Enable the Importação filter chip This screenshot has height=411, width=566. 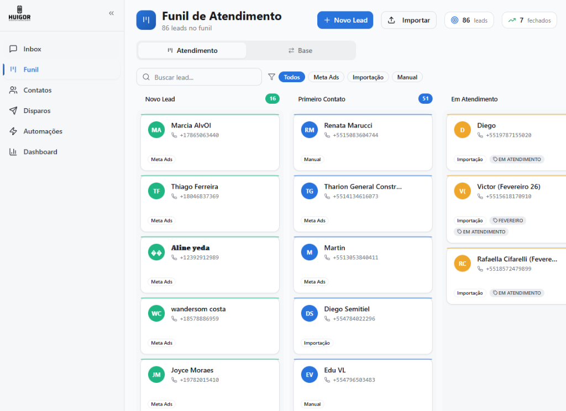(368, 77)
